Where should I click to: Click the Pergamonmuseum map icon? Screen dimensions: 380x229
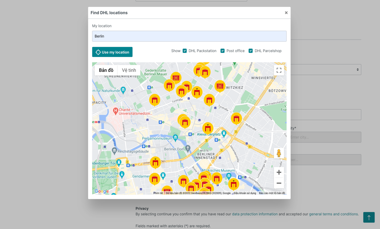(x=175, y=138)
